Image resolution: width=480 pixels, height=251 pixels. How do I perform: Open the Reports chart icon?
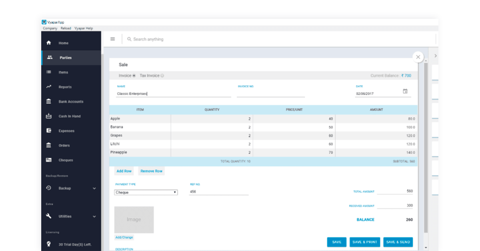(49, 87)
